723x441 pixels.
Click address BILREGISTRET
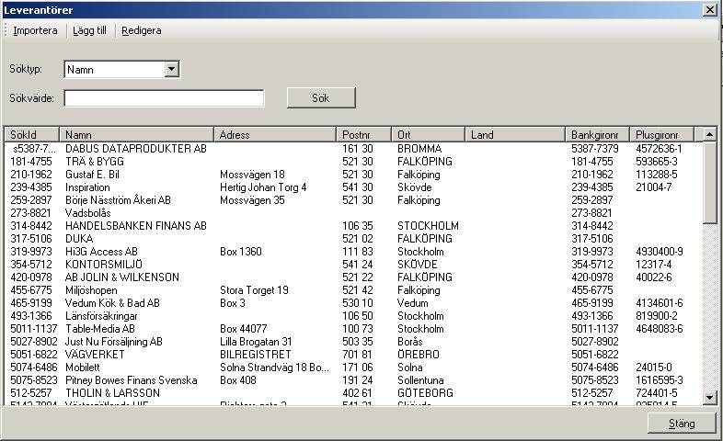256,355
